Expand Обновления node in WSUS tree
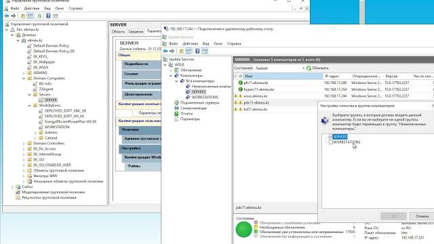Image resolution: width=434 pixels, height=244 pixels. click(x=171, y=70)
